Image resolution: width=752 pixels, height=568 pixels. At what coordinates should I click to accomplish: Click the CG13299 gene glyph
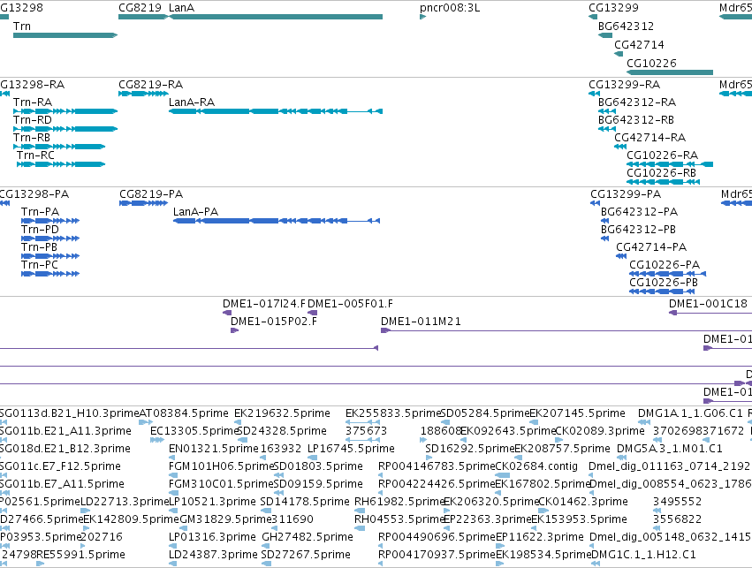pos(593,17)
